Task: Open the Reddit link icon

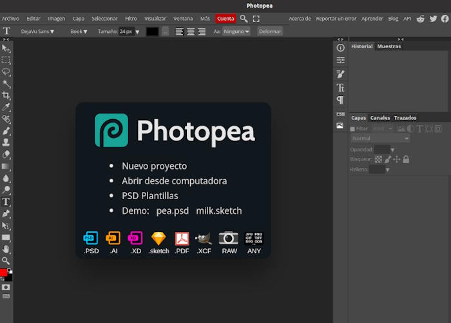Action: tap(421, 19)
